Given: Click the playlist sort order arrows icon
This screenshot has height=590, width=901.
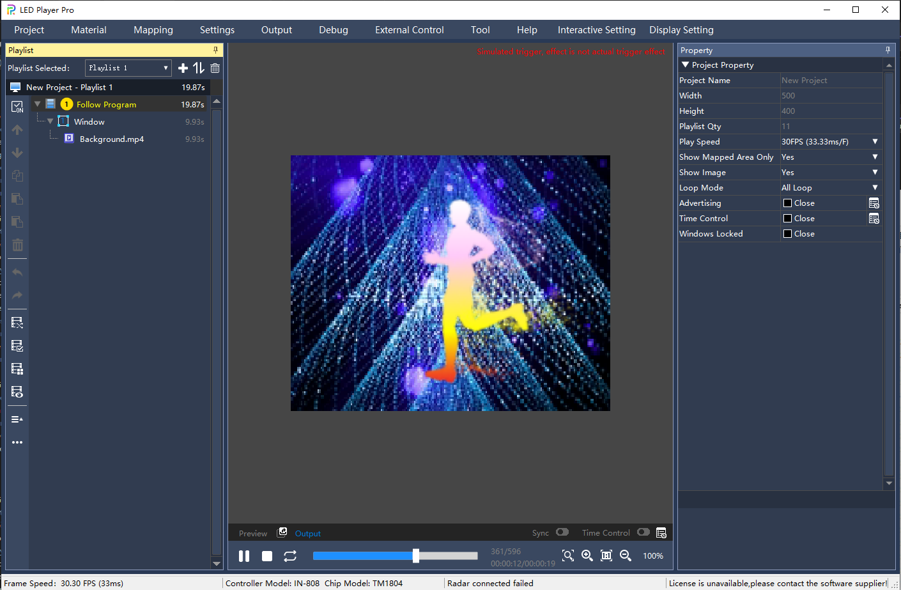Looking at the screenshot, I should pos(199,68).
